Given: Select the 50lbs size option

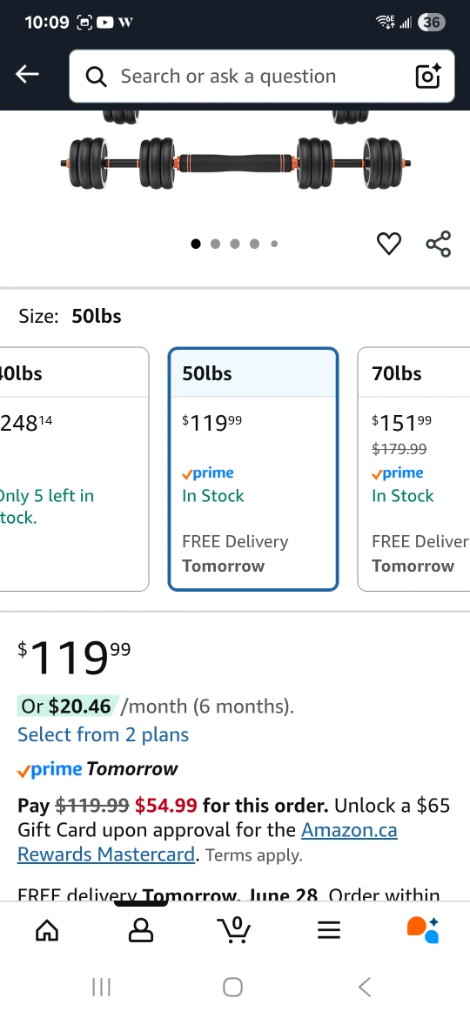Looking at the screenshot, I should [253, 469].
